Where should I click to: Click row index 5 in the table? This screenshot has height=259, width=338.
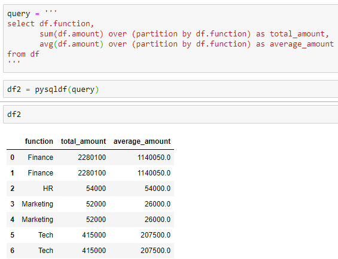click(13, 235)
